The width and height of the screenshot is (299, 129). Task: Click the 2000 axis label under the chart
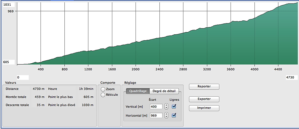(x=136, y=69)
